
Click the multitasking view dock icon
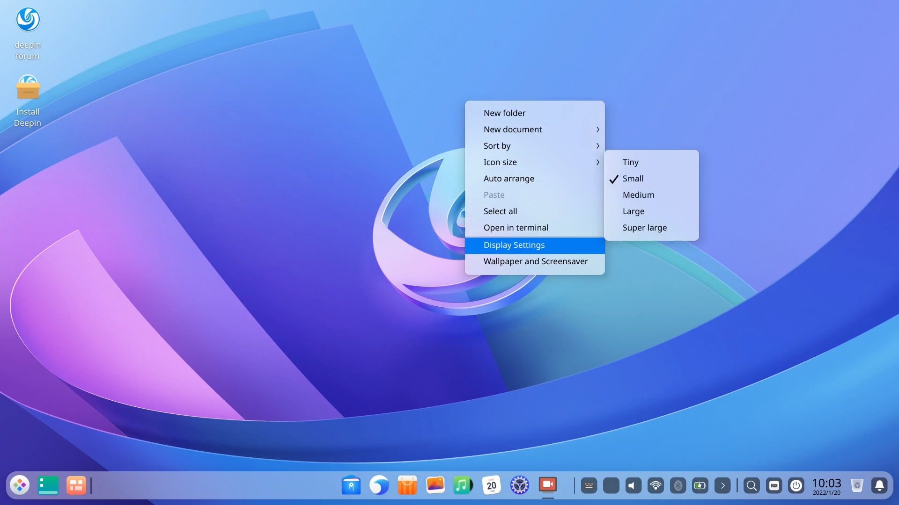tap(76, 485)
